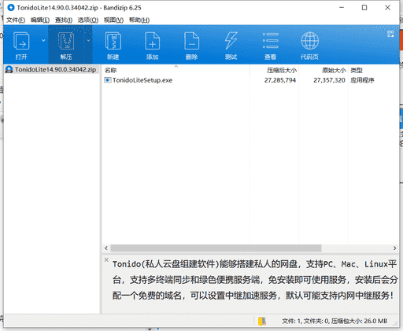The height and width of the screenshot is (331, 403).
Task: Select the TonidoLiteSetup.exe file row
Action: click(x=250, y=80)
